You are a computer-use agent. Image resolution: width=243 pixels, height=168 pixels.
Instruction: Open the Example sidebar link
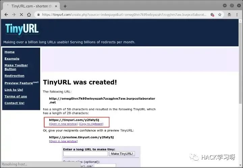(12, 59)
